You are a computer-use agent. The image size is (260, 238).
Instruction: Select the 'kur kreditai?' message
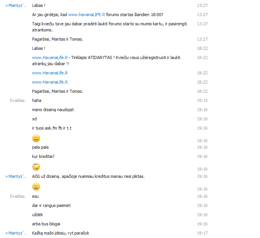(43, 156)
